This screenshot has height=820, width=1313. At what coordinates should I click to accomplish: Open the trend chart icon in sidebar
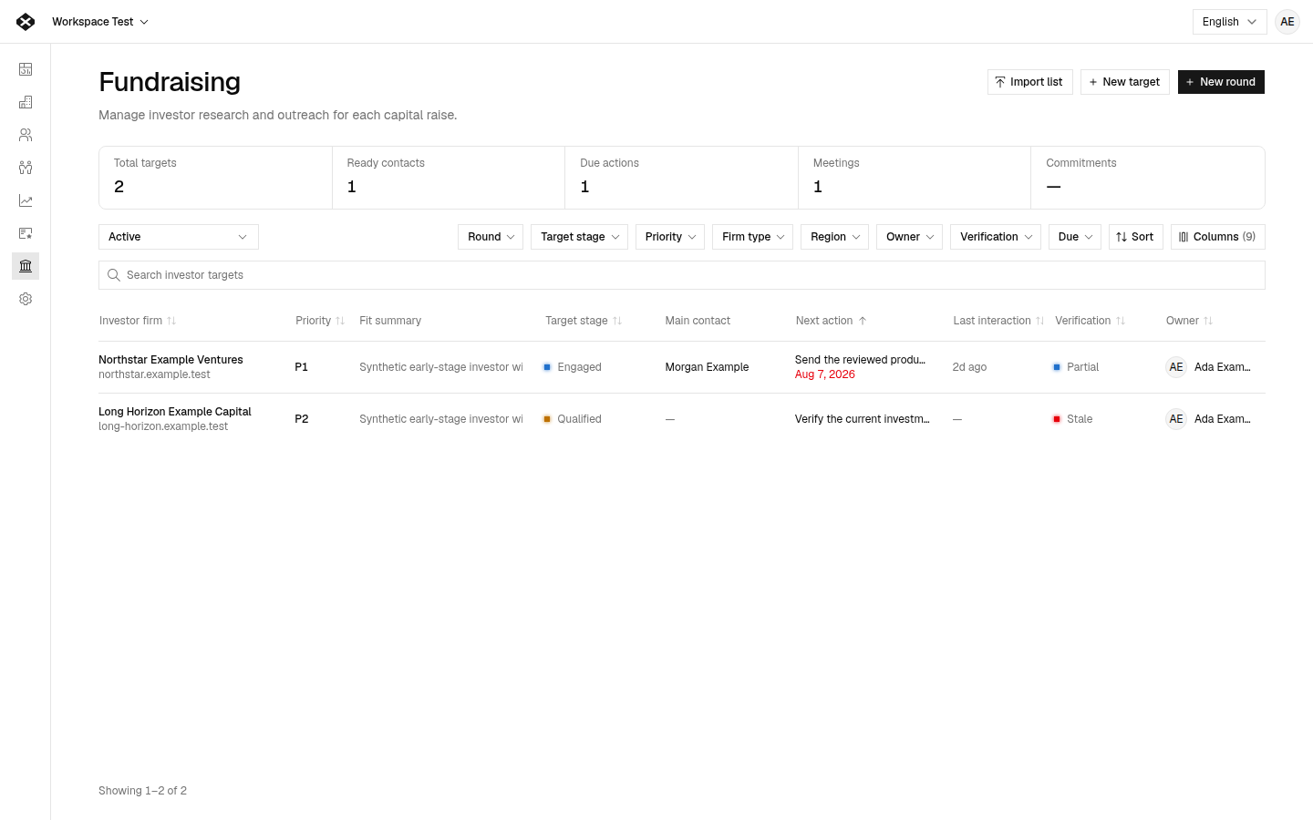coord(26,200)
